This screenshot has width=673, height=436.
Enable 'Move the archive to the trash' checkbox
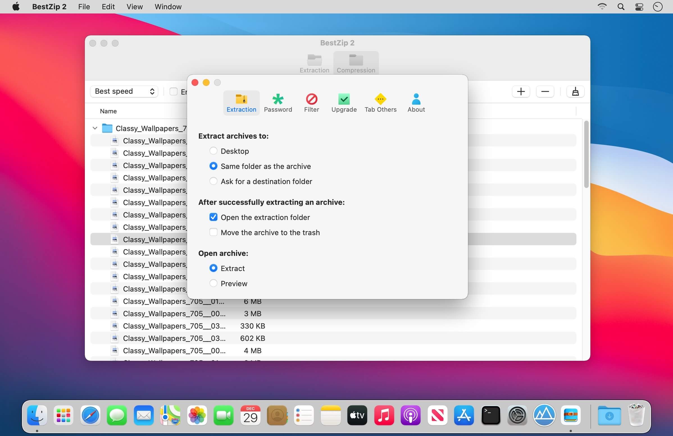pos(213,232)
